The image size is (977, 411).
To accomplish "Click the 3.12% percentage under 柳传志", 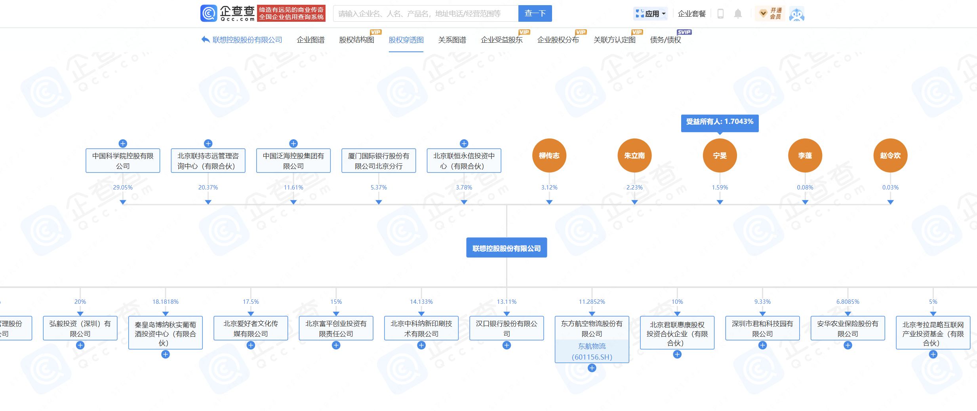I will pos(549,188).
